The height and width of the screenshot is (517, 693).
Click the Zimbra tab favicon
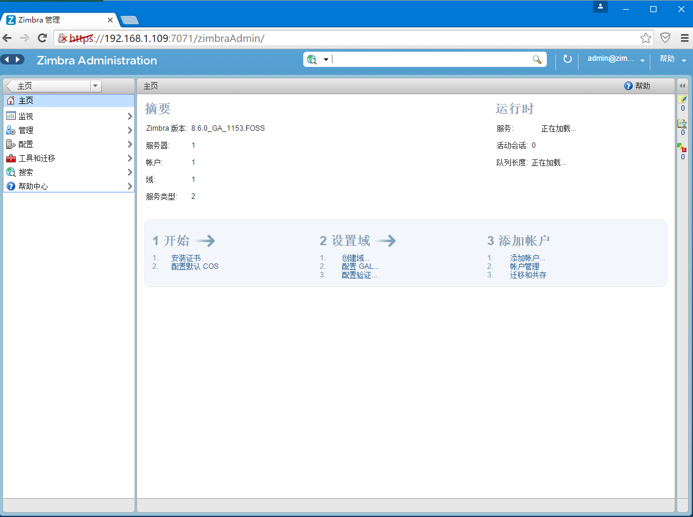tap(11, 20)
